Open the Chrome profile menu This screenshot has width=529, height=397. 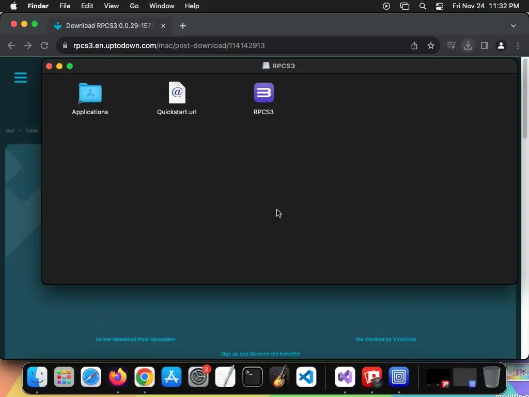(x=501, y=45)
